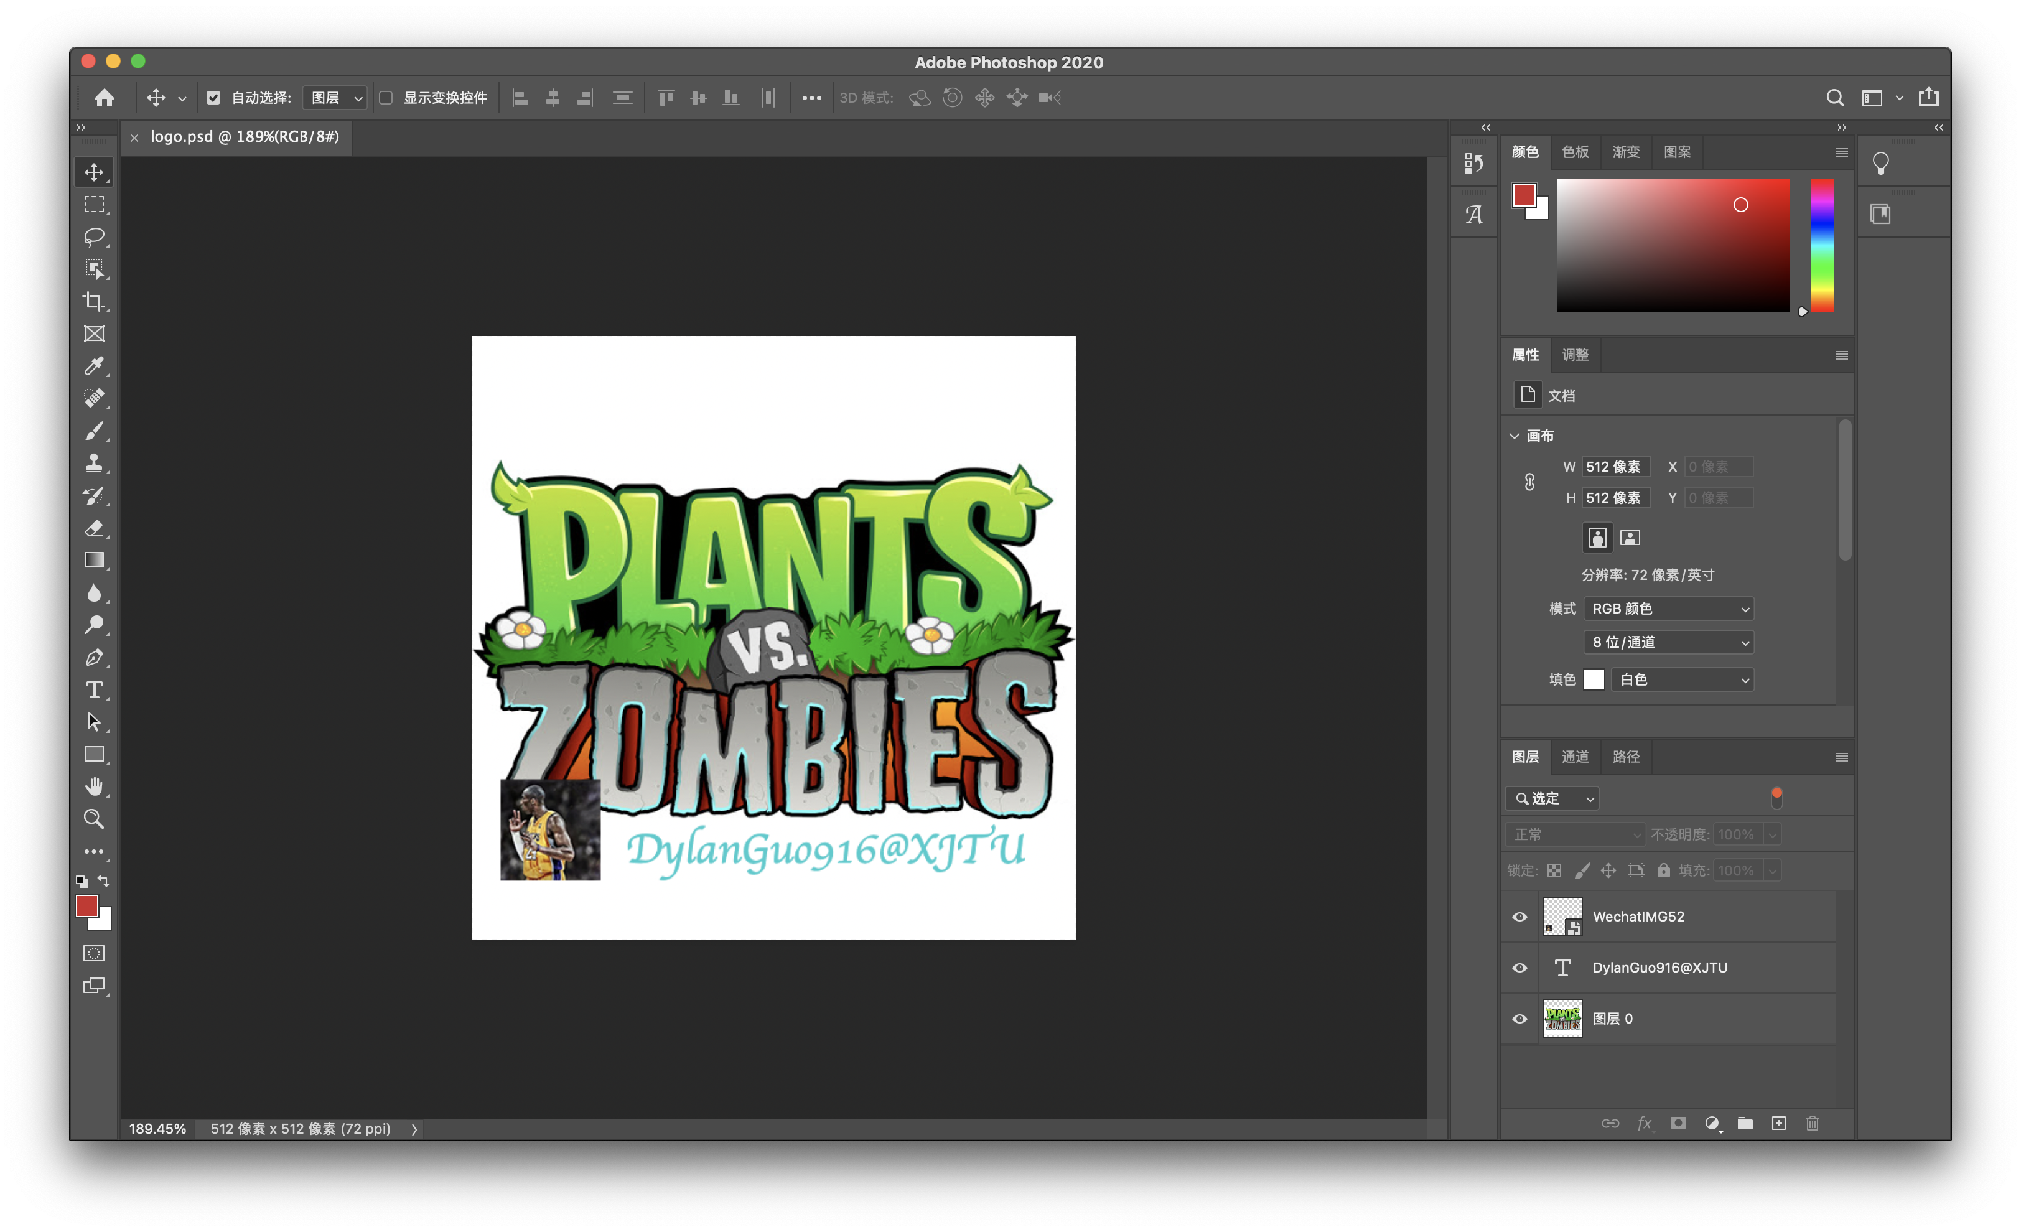Screen dimensions: 2021x1232
Task: Click the delete layer trash icon
Action: [x=1812, y=1123]
